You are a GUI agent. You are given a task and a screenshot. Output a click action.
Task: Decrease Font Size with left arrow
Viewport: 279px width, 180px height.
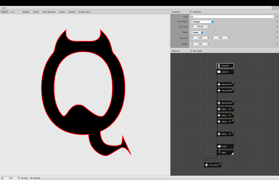point(192,27)
